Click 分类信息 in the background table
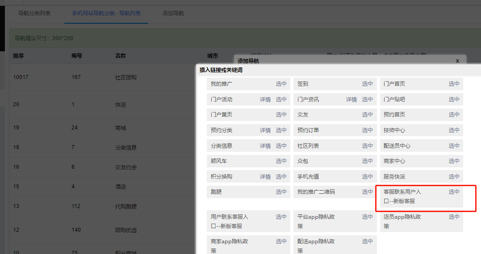 [x=126, y=148]
